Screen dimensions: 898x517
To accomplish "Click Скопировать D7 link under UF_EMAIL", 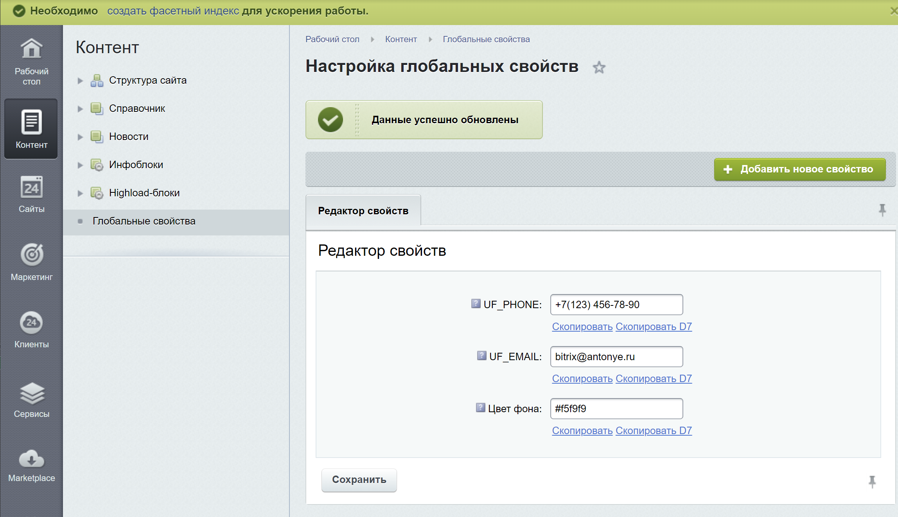I will [654, 379].
